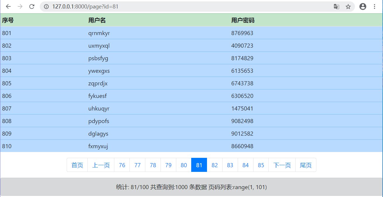
Task: Click the 用户密码 column header
Action: (243, 20)
